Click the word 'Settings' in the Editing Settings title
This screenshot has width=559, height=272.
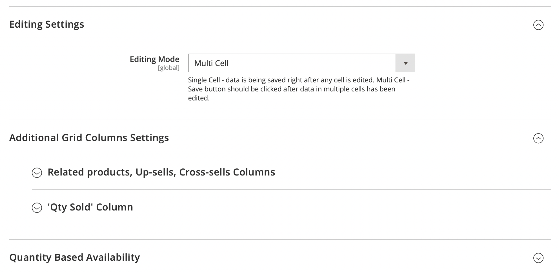click(x=65, y=24)
